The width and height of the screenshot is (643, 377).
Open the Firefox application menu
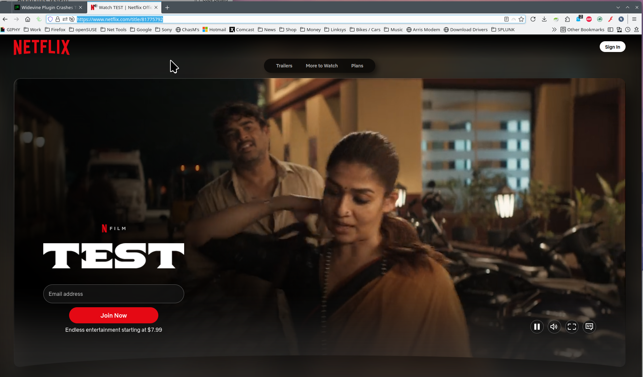coord(634,19)
